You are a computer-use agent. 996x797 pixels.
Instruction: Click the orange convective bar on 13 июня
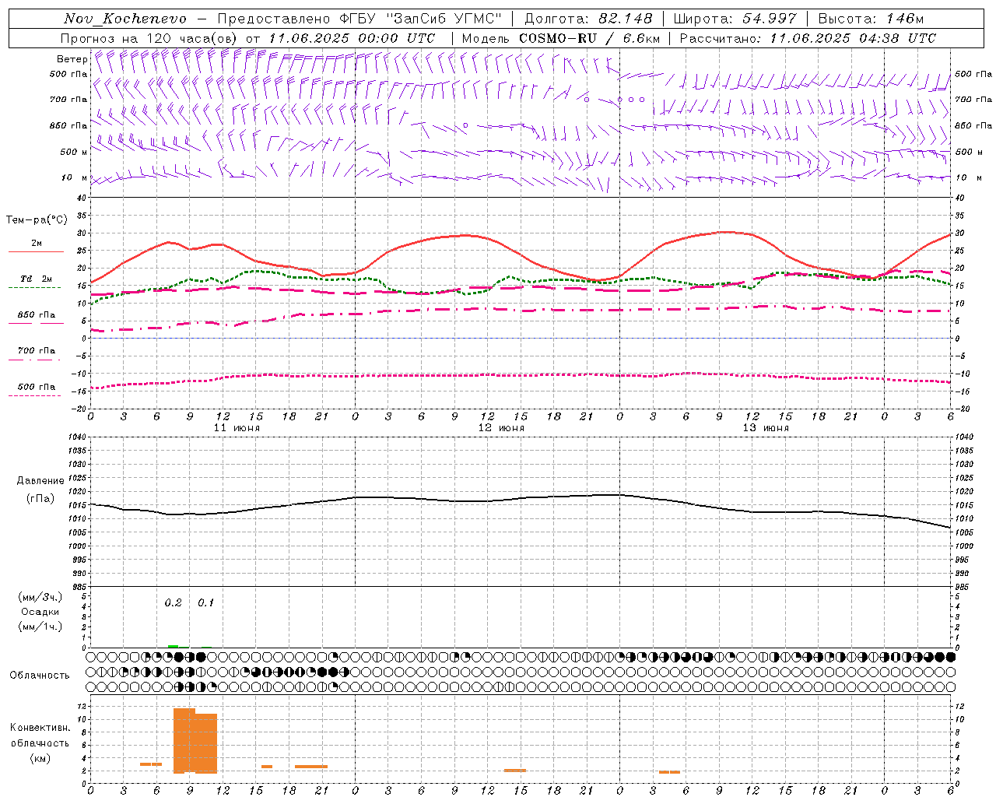click(669, 772)
